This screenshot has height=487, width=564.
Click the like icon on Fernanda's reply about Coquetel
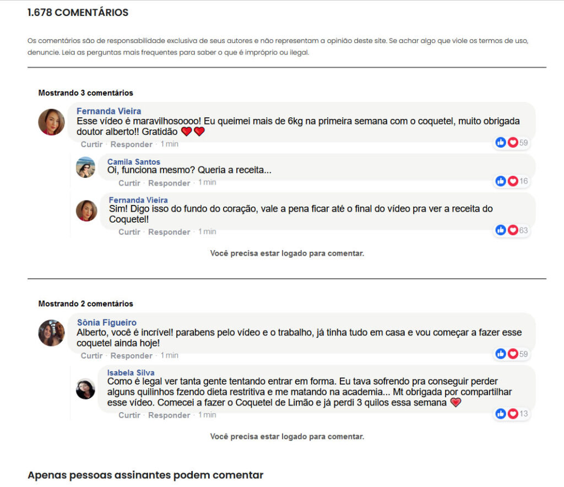(x=501, y=230)
